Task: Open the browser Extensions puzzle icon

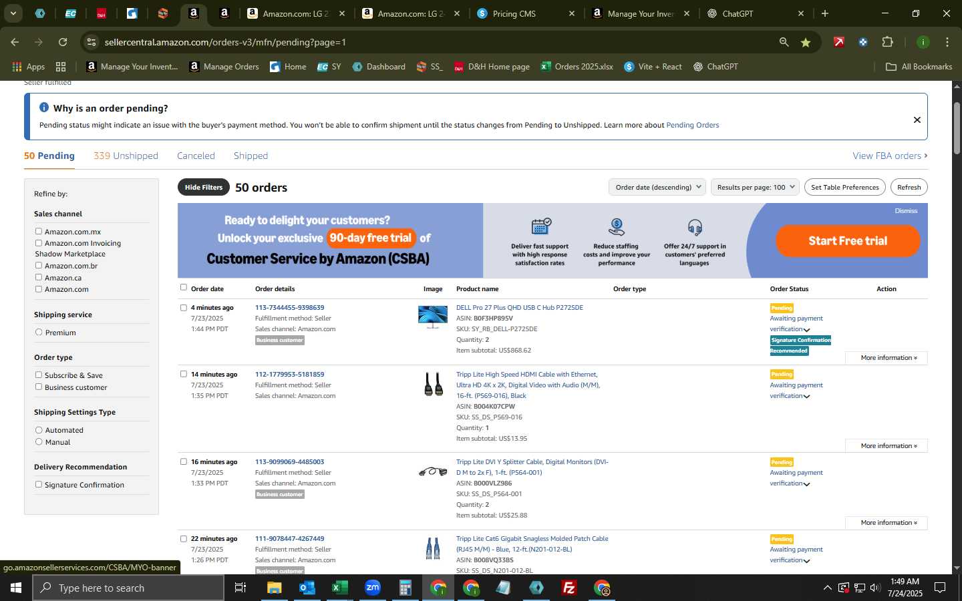Action: click(887, 42)
